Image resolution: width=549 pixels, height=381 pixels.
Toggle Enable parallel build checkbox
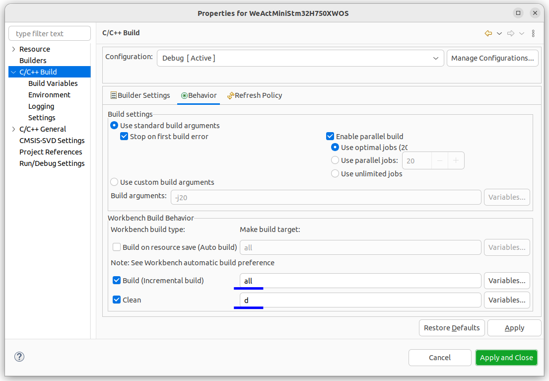click(x=330, y=136)
